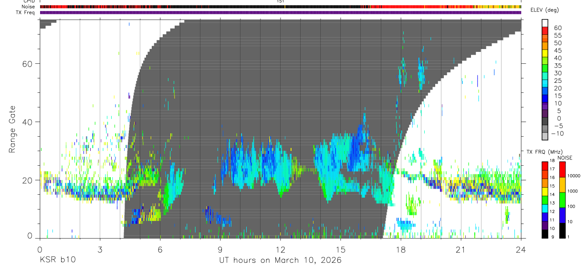Click the purple swatch in TX FRQ color bar
Viewport: 586px width, 270px height.
[545, 226]
